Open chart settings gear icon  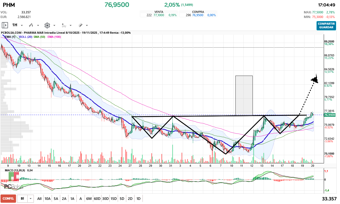(47, 25)
